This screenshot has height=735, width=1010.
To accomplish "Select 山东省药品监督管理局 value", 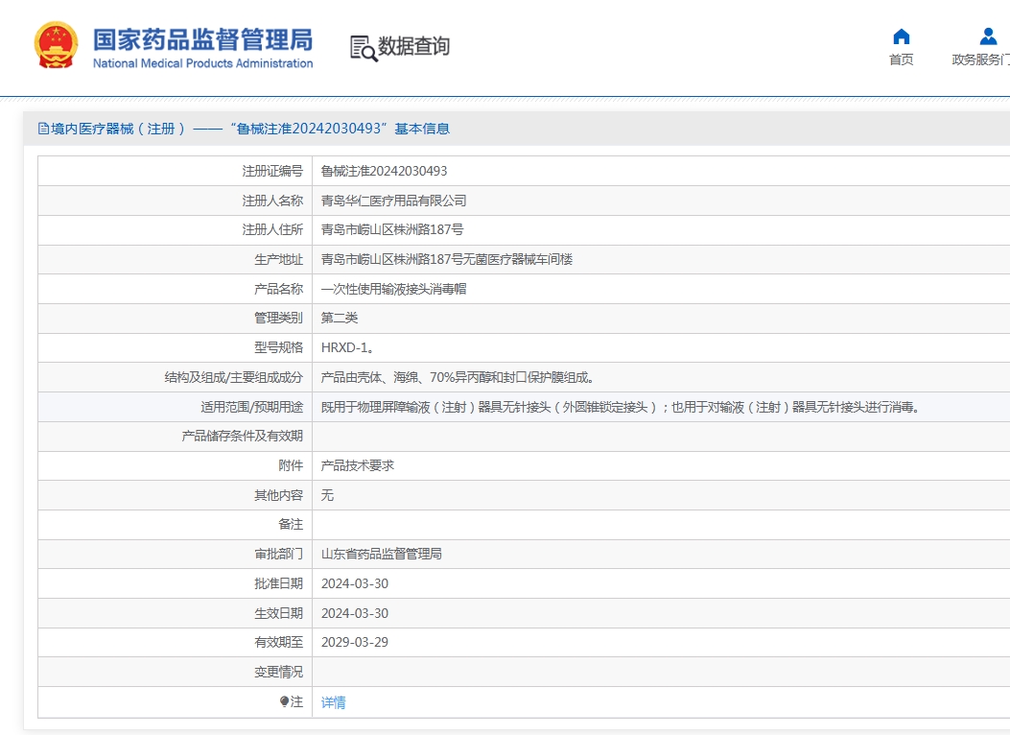I will pyautogui.click(x=382, y=554).
